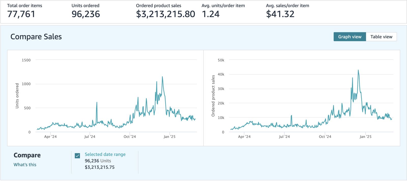Click the Total order items value 77,761
The height and width of the screenshot is (181, 407).
coord(21,14)
